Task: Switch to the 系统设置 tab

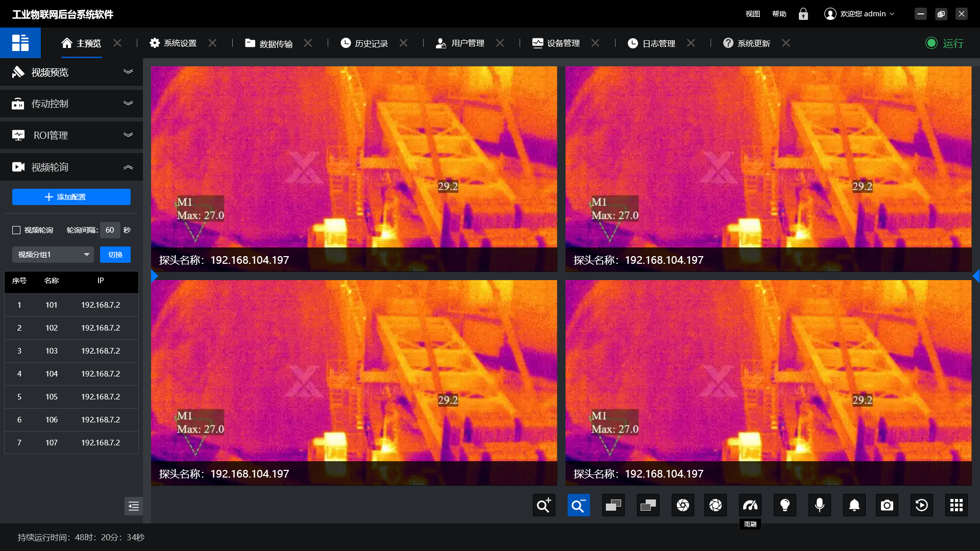Action: coord(180,43)
